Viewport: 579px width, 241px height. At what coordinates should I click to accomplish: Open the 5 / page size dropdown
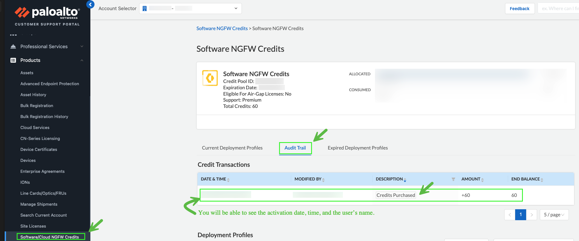click(x=554, y=215)
